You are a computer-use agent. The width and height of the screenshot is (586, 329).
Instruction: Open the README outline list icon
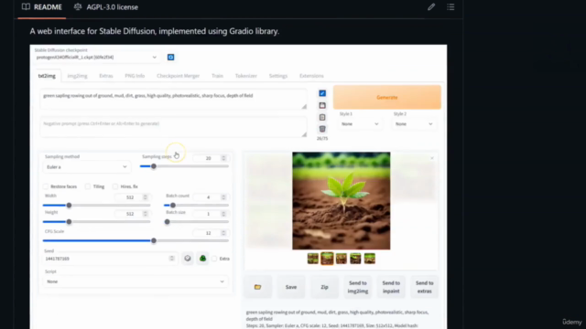(450, 6)
